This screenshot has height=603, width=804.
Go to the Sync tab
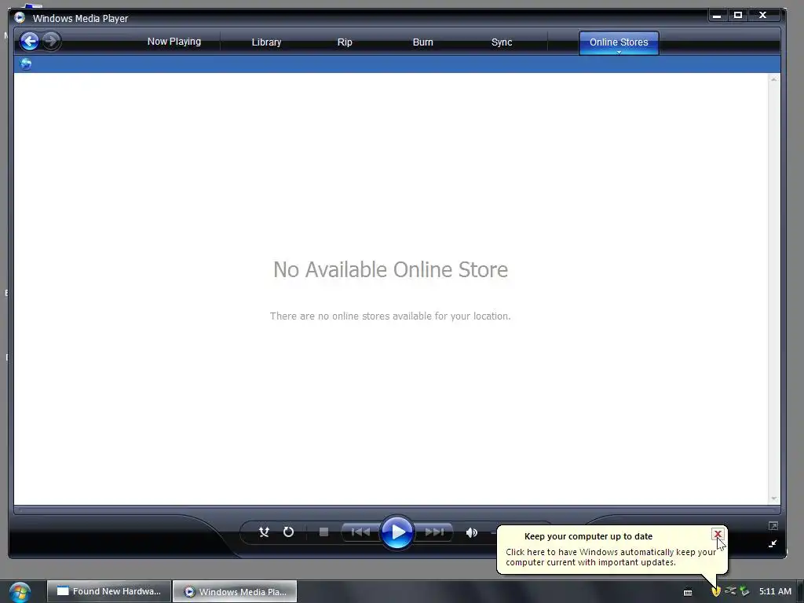pos(502,42)
